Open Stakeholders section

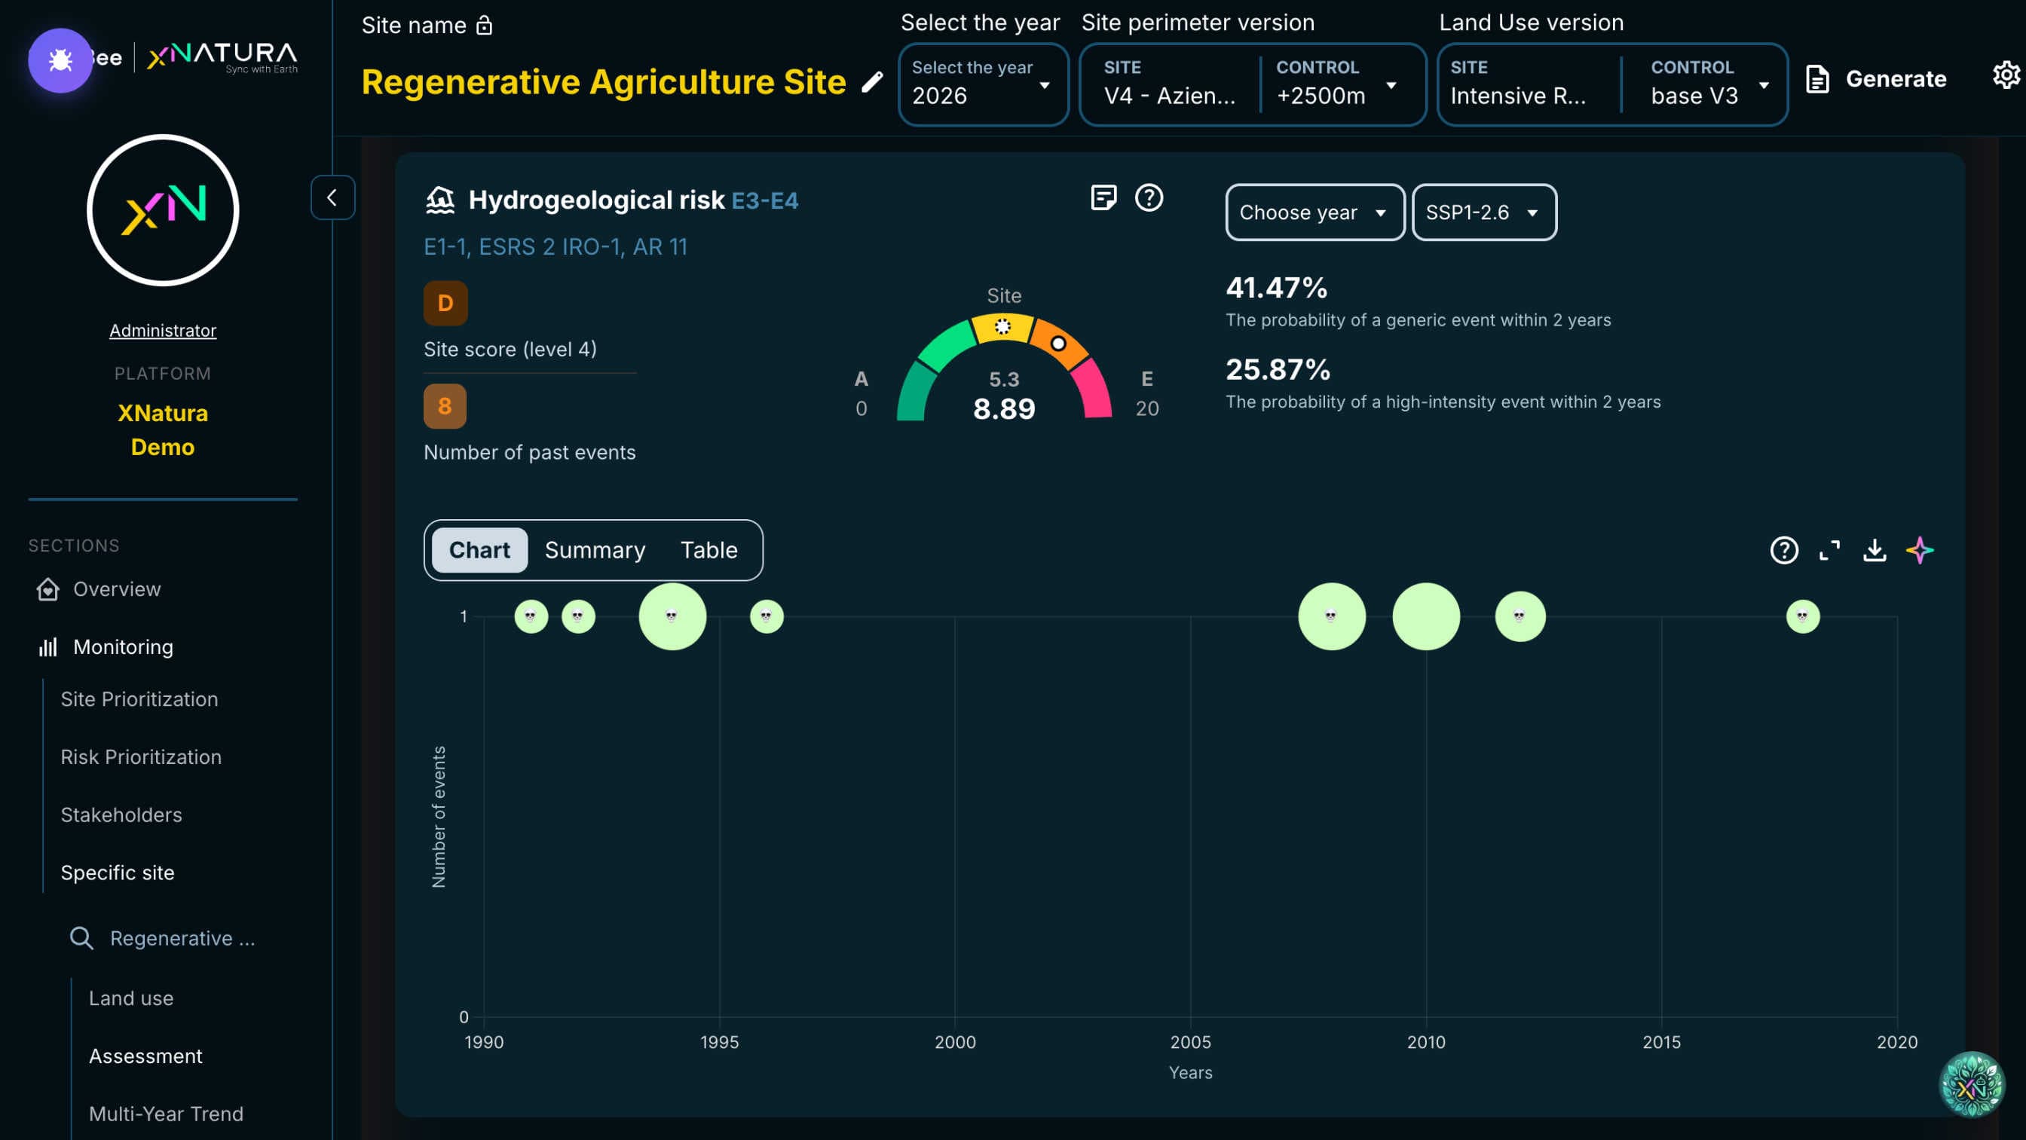[x=121, y=815]
